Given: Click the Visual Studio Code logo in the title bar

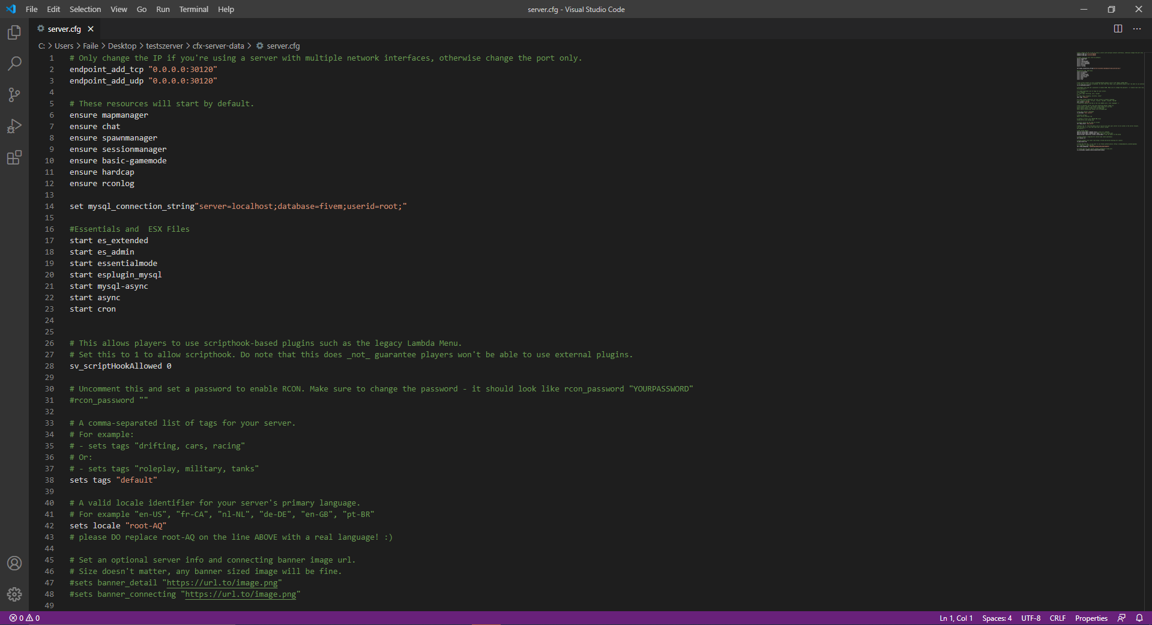Looking at the screenshot, I should click(x=10, y=9).
